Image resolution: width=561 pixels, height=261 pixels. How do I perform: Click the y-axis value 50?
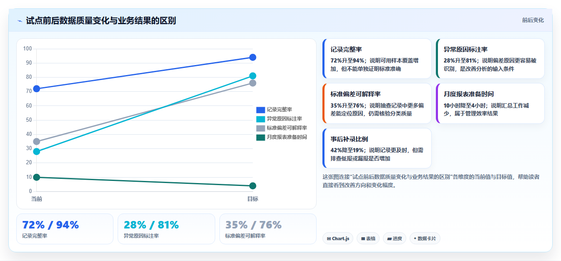point(29,120)
